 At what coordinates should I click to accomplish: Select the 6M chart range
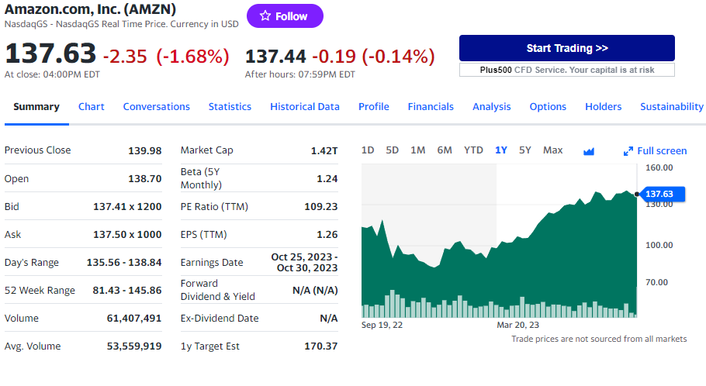click(445, 150)
